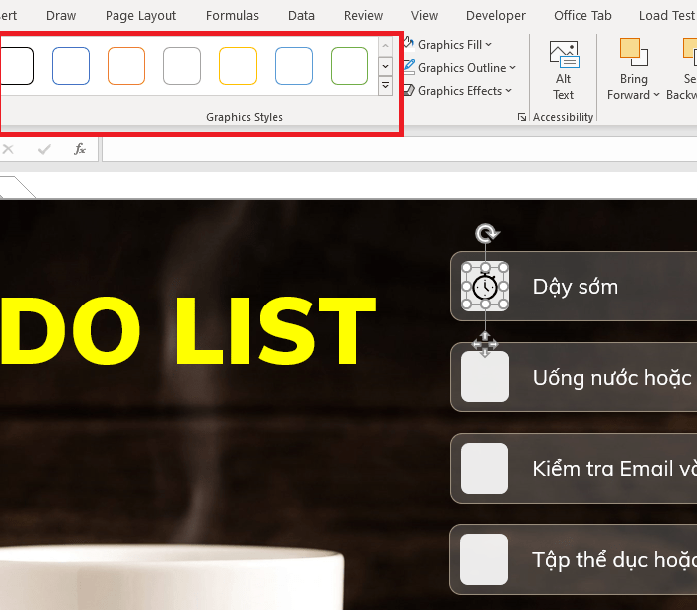Click the formula bar Enter checkmark
Image resolution: width=697 pixels, height=610 pixels.
[x=44, y=149]
